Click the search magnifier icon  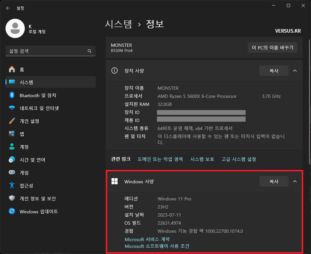90,51
